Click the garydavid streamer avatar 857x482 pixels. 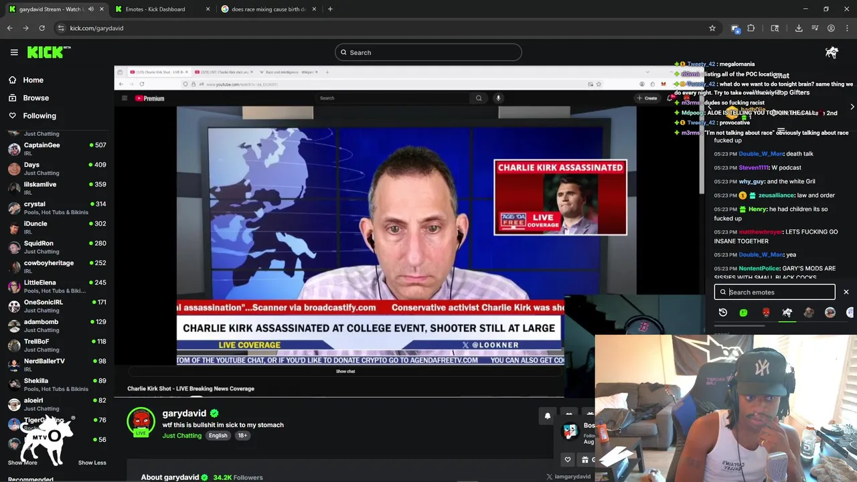point(141,422)
